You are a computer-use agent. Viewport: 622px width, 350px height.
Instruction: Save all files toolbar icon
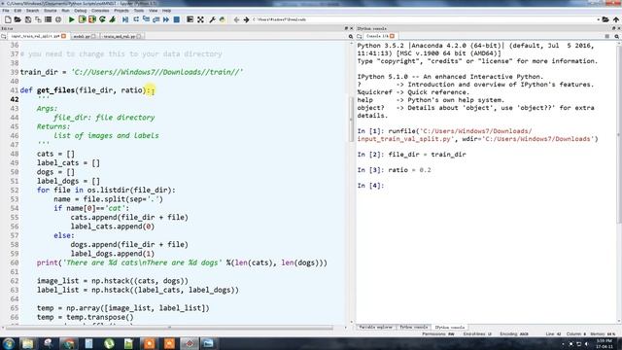click(x=38, y=19)
